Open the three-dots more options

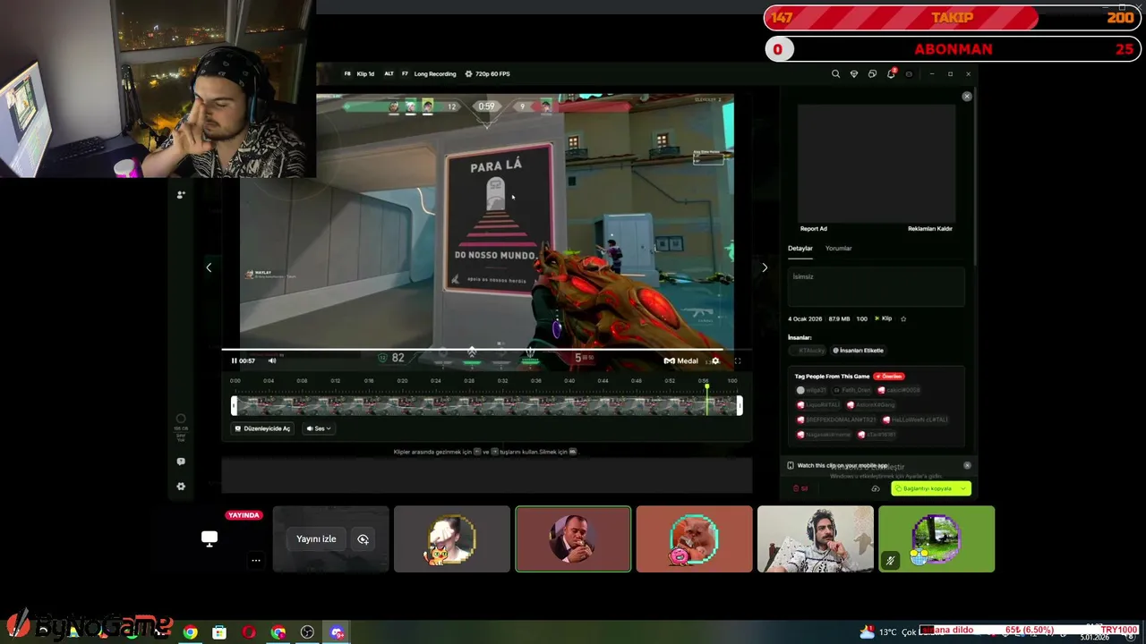(x=256, y=561)
